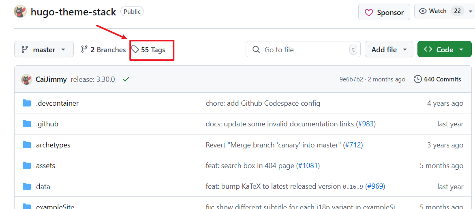
Task: Open the 55 Tags link
Action: tap(148, 50)
